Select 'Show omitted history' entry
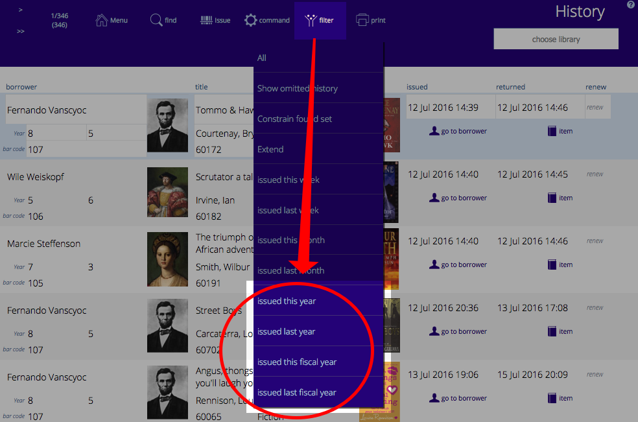The height and width of the screenshot is (422, 638). coord(297,88)
